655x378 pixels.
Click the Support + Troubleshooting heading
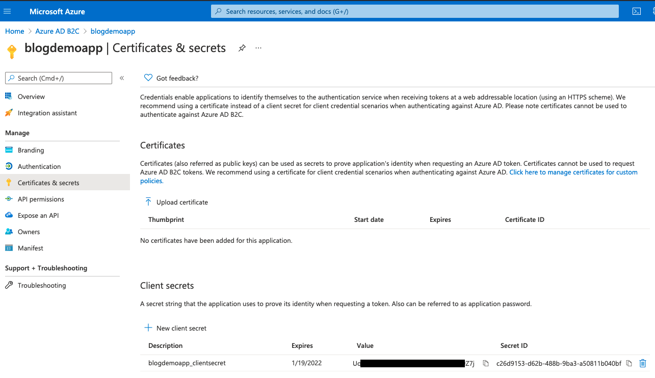coord(46,268)
